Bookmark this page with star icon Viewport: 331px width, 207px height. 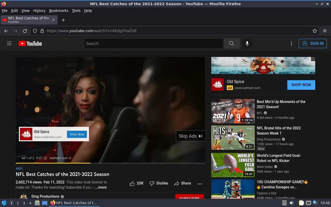click(315, 31)
